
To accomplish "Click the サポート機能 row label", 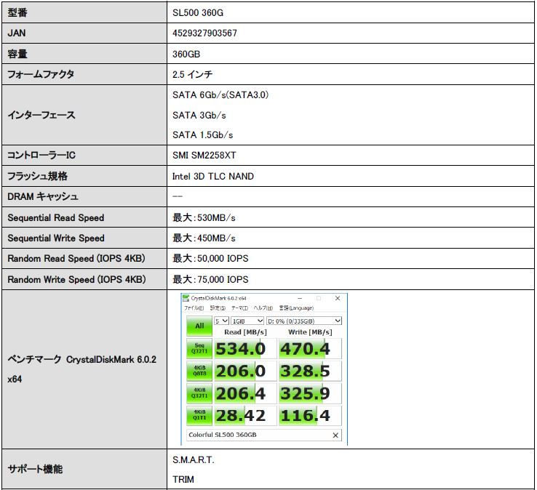I will click(x=35, y=469).
